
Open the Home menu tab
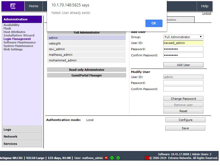tap(33, 6)
